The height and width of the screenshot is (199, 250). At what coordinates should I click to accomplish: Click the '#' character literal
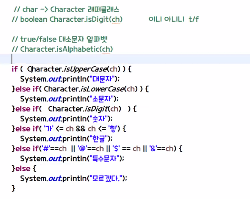(x=46, y=149)
